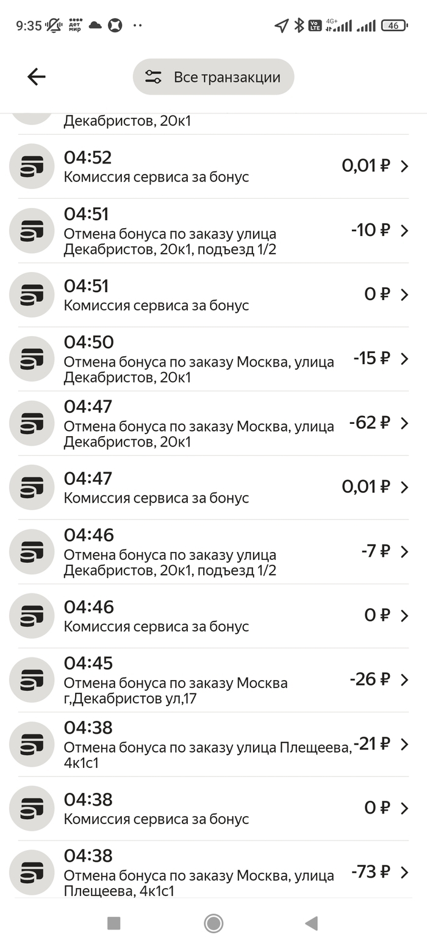Tap coin icon beside -62 ₽ transaction
This screenshot has width=427, height=949.
32,423
